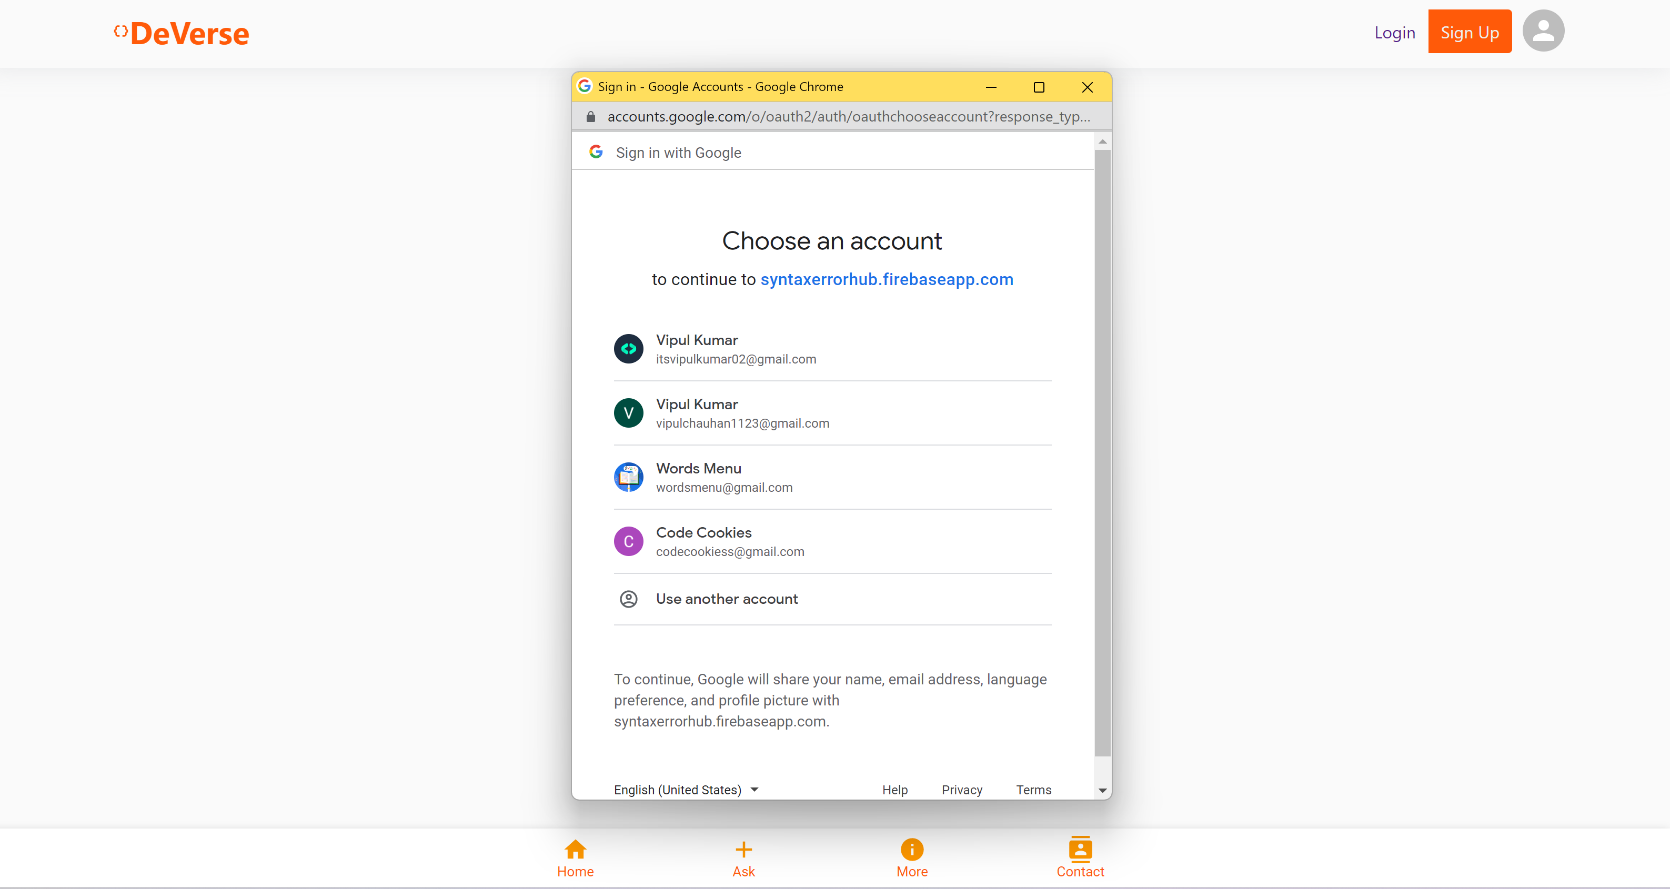Click the Terms link
The height and width of the screenshot is (889, 1670).
tap(1033, 789)
